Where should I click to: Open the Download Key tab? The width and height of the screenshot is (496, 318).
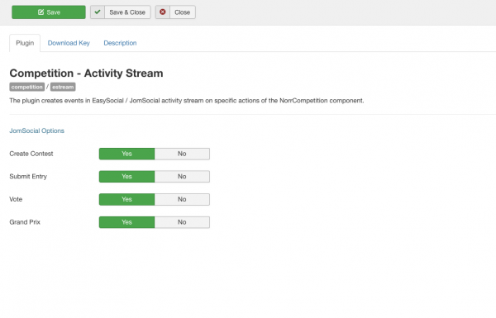[x=69, y=43]
